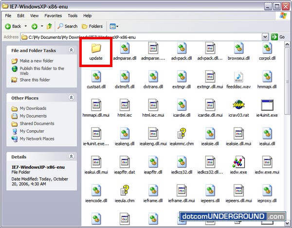292x228 pixels.
Task: Select the custsat.dll file icon
Action: [96, 76]
